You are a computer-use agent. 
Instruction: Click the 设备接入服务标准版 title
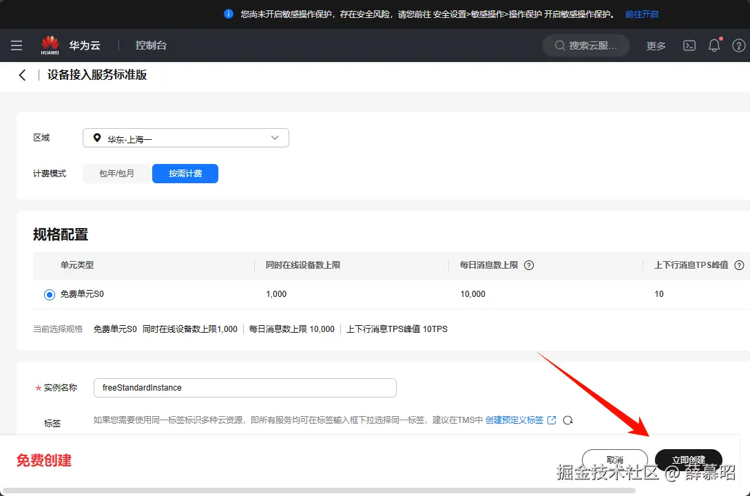click(x=96, y=75)
